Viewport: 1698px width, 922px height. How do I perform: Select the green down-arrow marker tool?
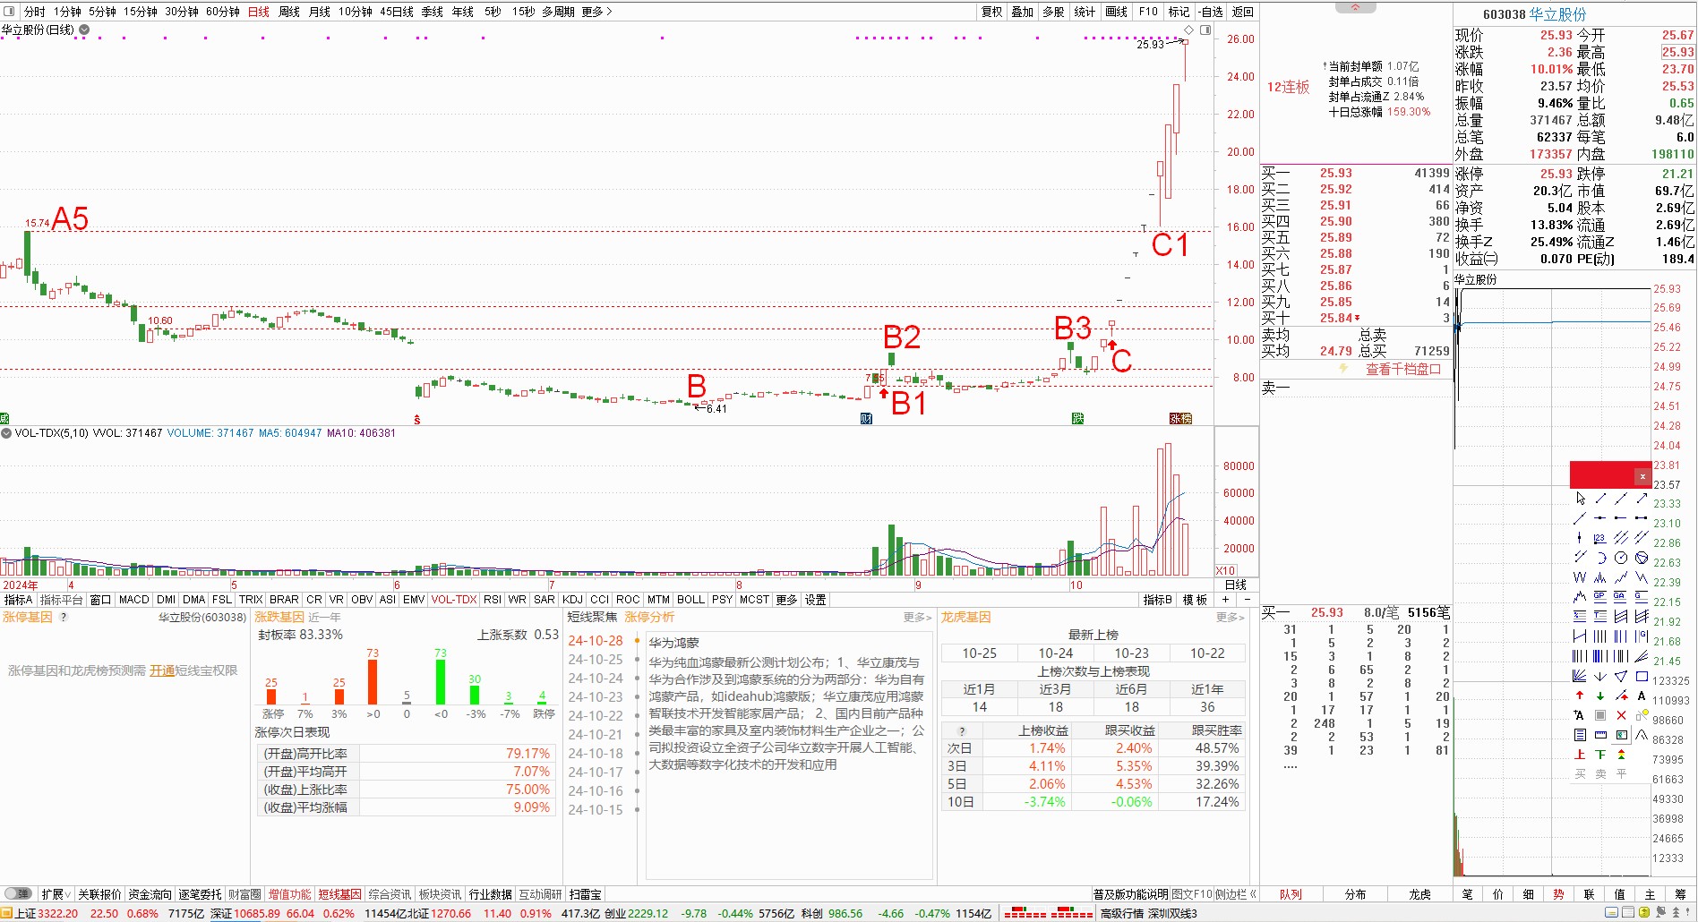pos(1600,696)
